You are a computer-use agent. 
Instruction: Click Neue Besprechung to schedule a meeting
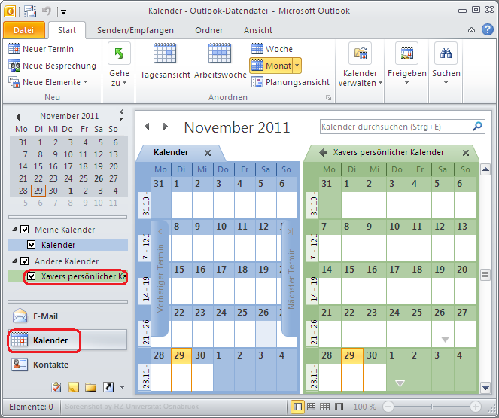point(52,66)
